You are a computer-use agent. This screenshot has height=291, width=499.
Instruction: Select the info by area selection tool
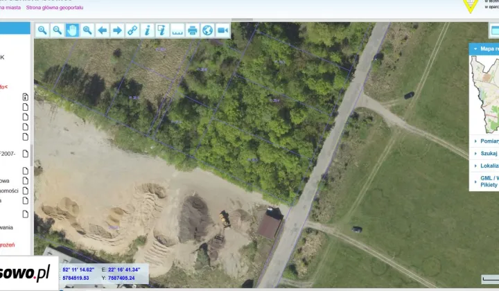pyautogui.click(x=162, y=30)
